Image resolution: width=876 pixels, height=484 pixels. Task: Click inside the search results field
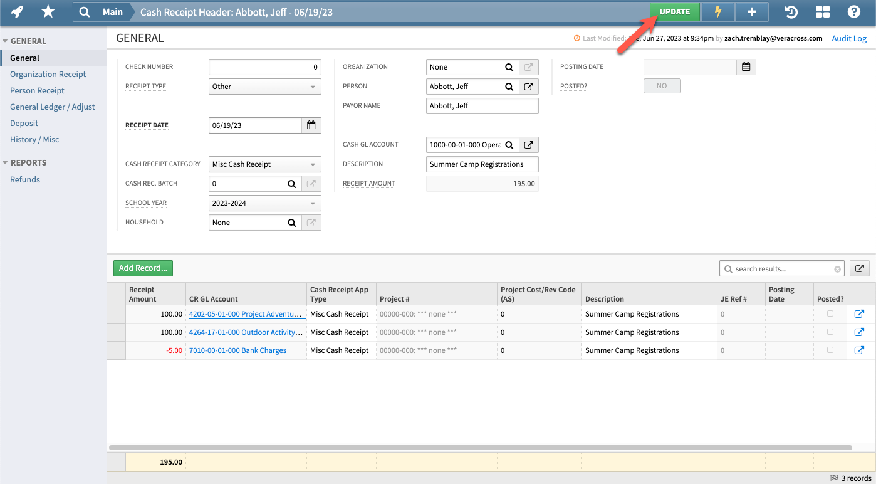(777, 268)
